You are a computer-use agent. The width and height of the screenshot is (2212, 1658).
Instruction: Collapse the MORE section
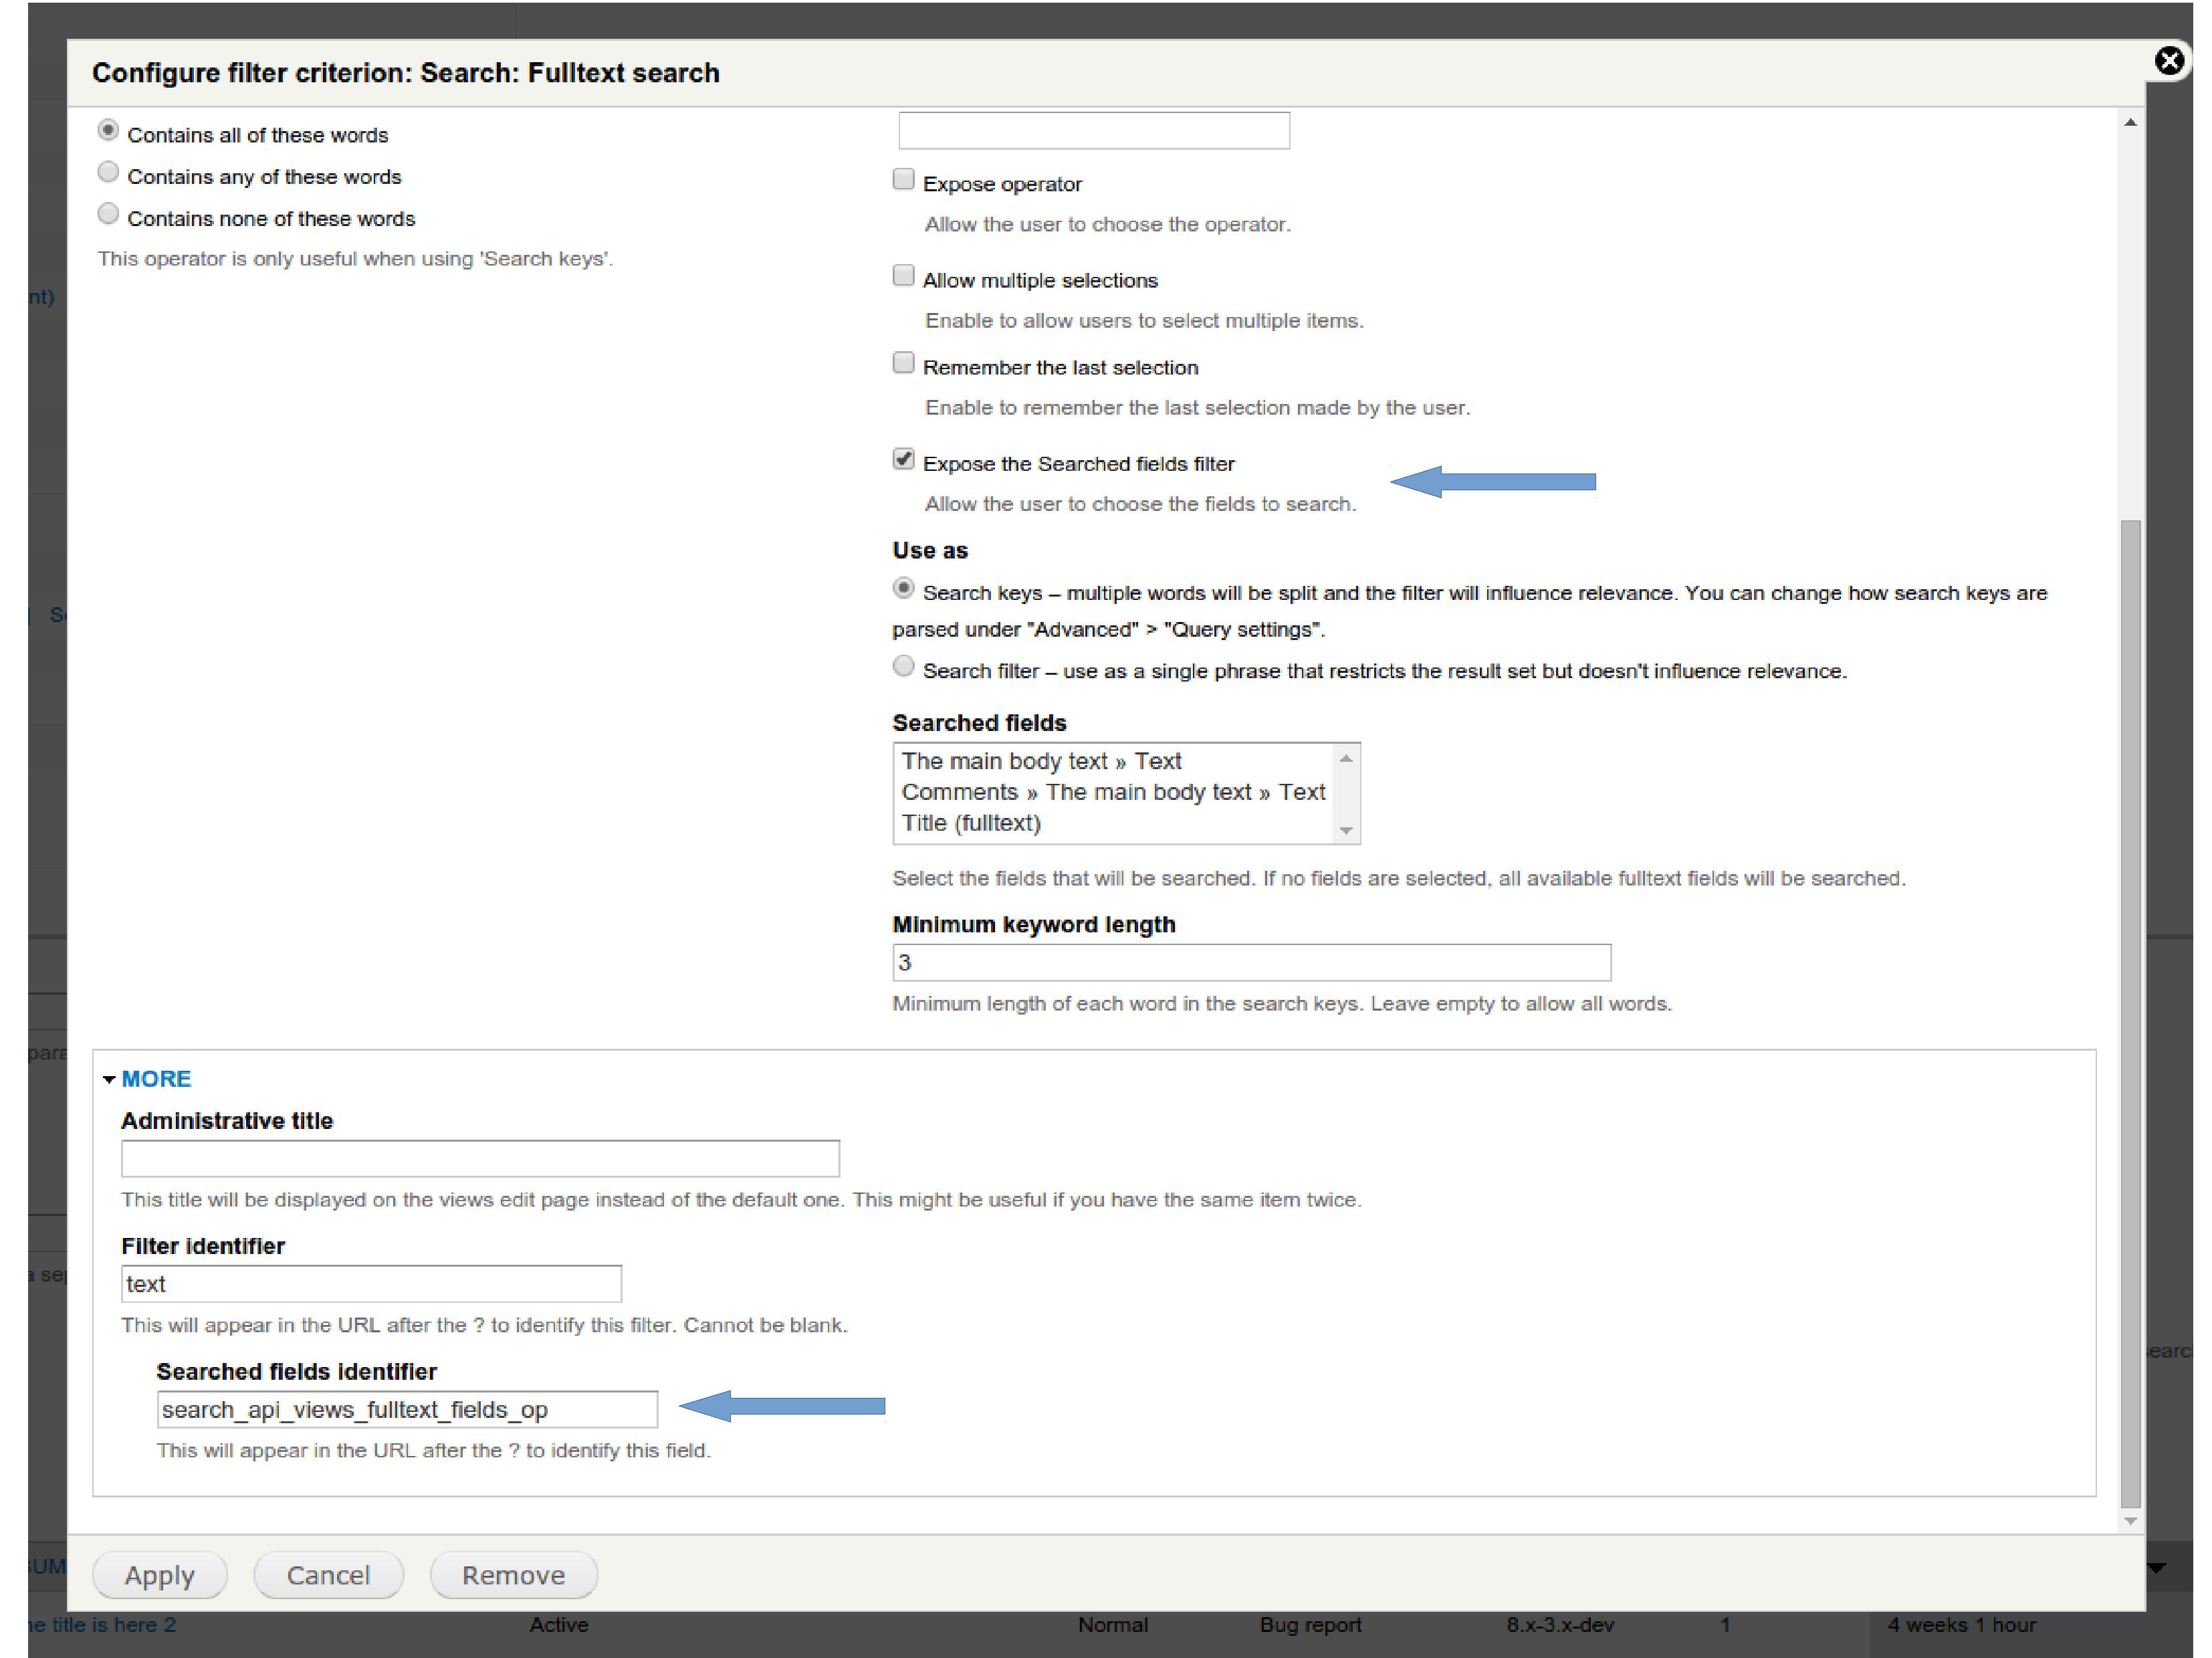coord(155,1078)
